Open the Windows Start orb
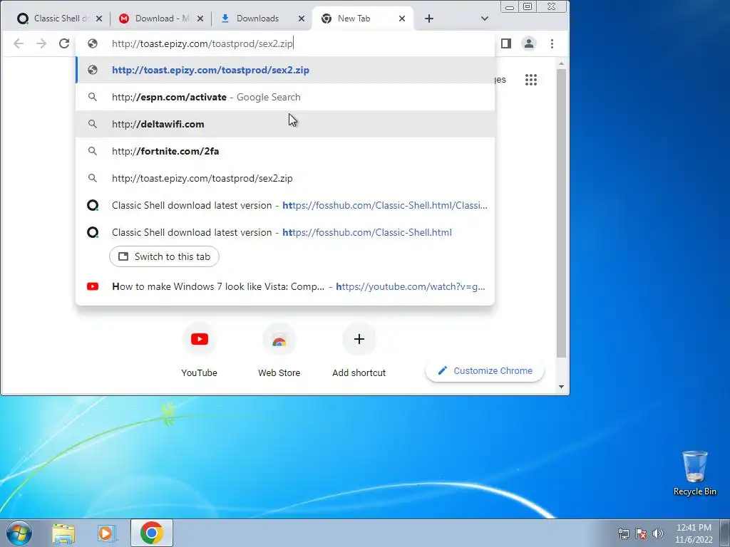The height and width of the screenshot is (547, 730). [x=19, y=533]
